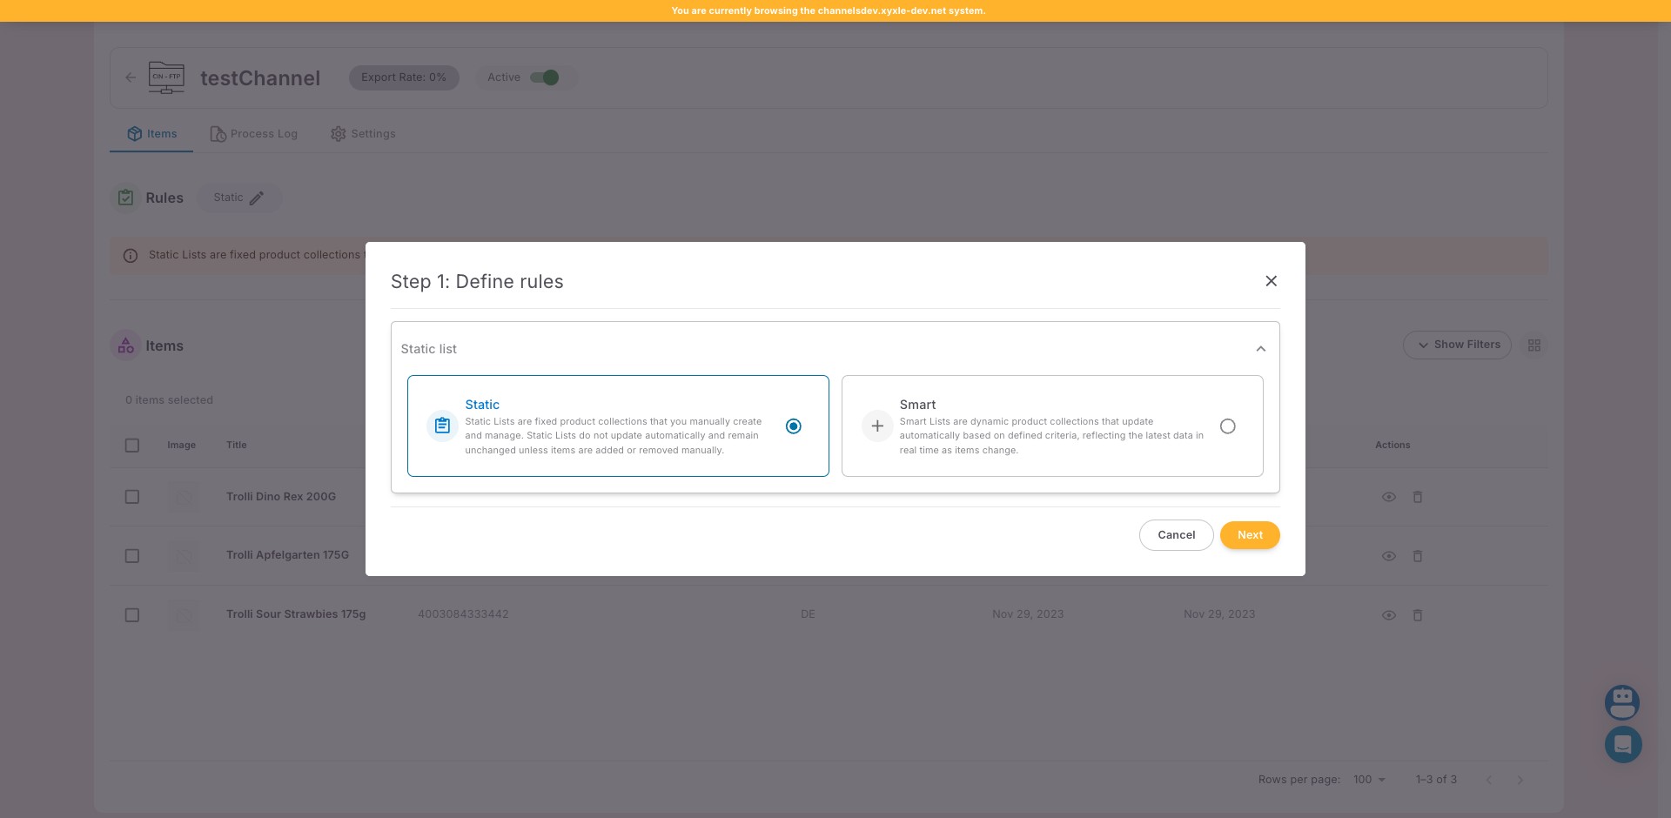Open the Rows per page dropdown

point(1369,780)
